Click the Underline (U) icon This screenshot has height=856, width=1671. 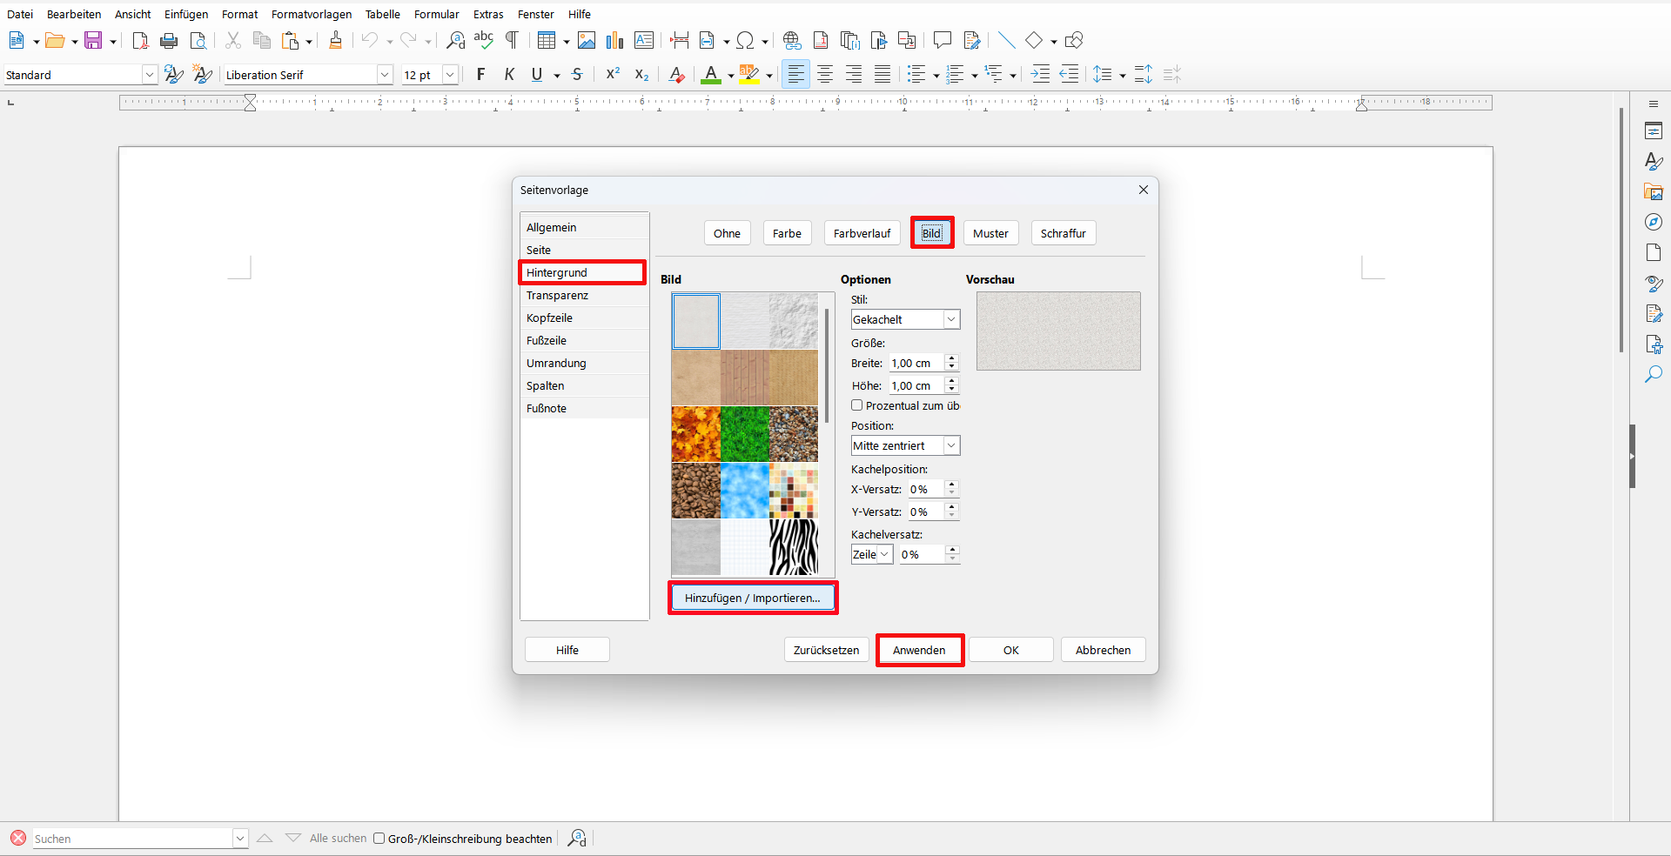(537, 75)
